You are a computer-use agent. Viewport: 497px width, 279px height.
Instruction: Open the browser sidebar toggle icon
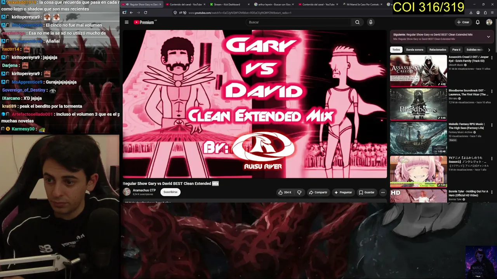[124, 12]
